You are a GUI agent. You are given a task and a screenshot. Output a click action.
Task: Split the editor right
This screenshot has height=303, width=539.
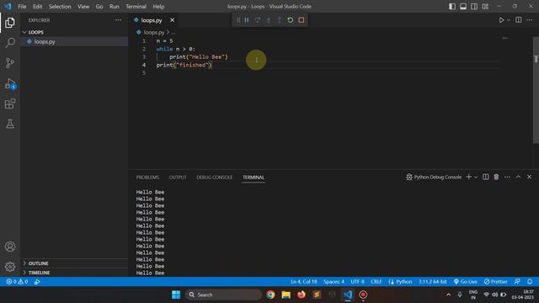point(519,20)
